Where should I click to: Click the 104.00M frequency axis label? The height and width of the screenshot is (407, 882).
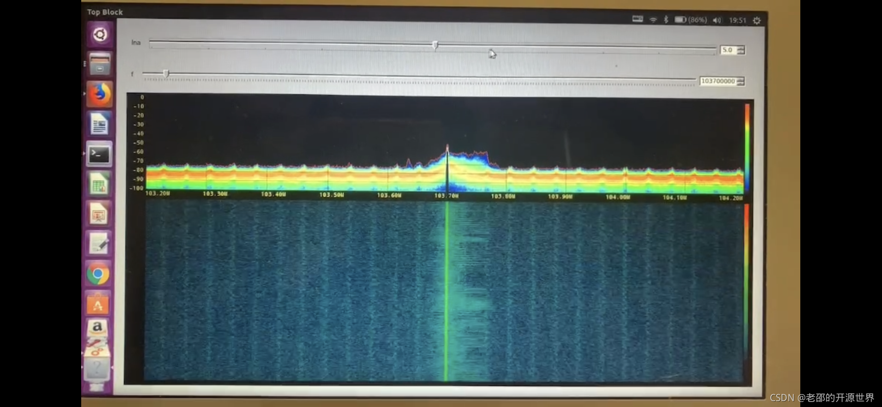618,197
